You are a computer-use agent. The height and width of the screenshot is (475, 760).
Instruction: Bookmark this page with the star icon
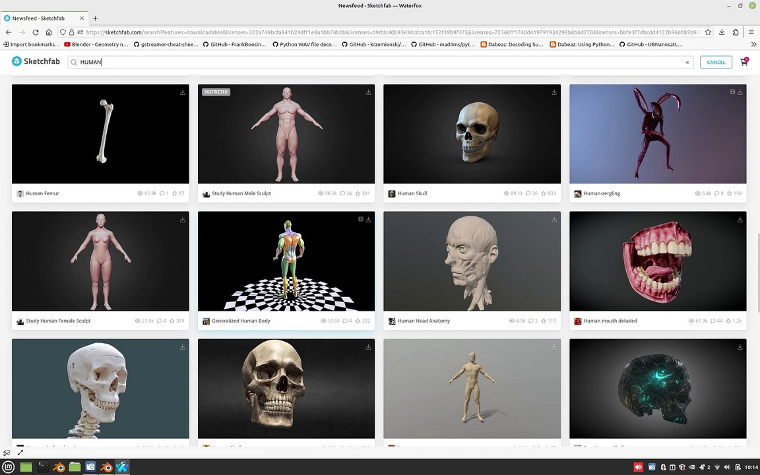coord(708,32)
